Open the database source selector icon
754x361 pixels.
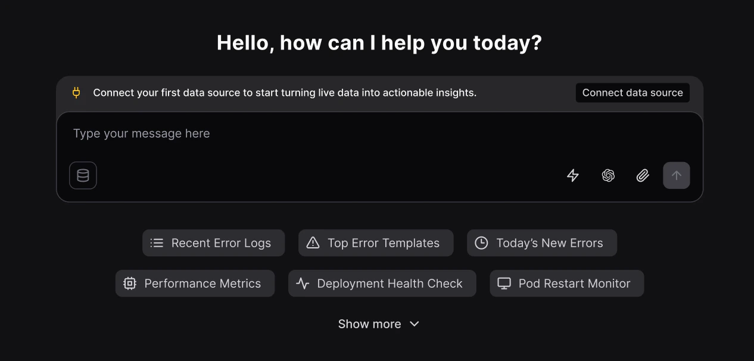[x=83, y=175]
